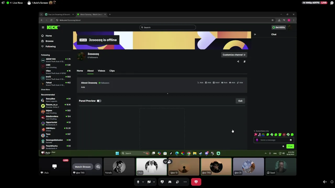The height and width of the screenshot is (188, 335).
Task: Collapse the Chat panel
Action: coord(255,34)
